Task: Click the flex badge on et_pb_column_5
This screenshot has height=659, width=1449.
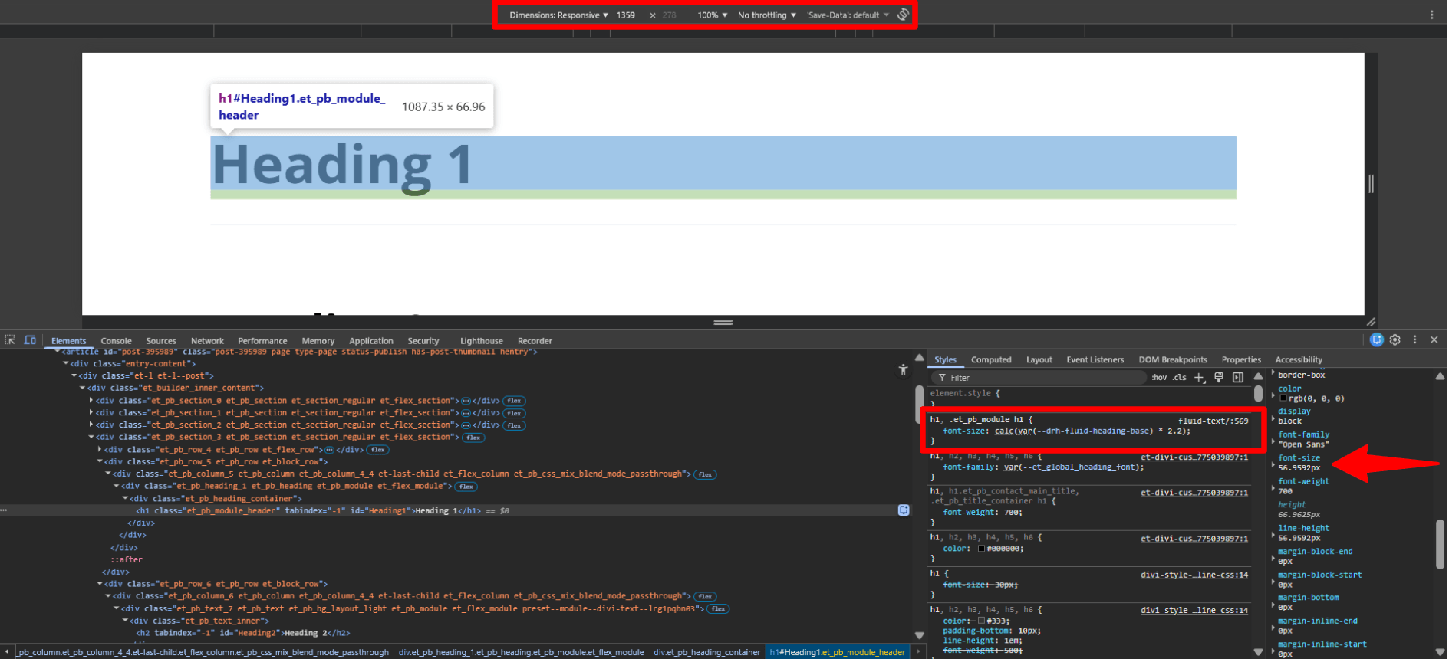Action: (705, 474)
